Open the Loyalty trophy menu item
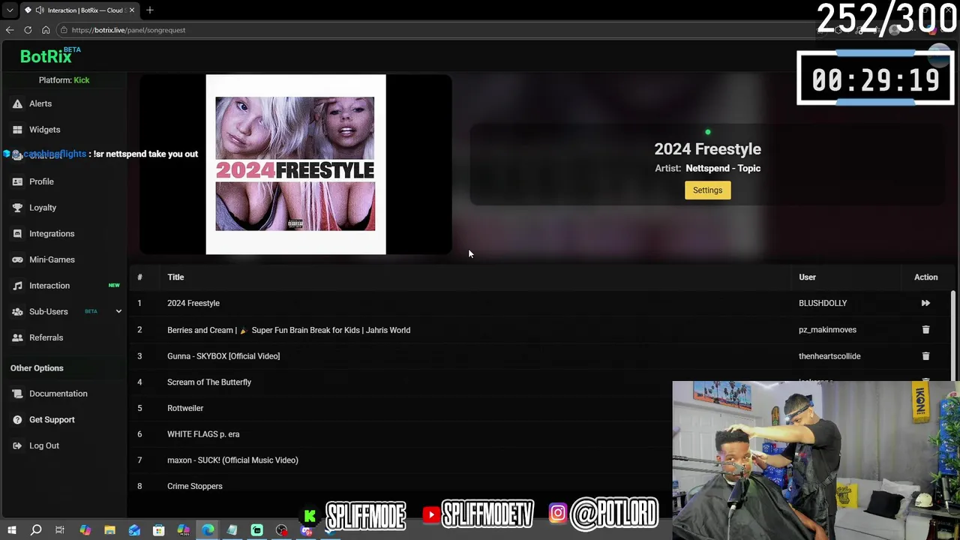 [x=17, y=208]
